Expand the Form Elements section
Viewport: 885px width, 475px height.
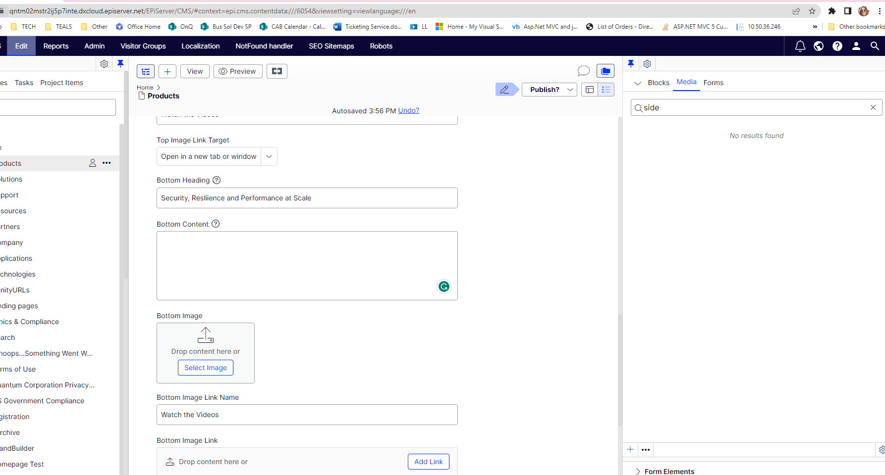(x=638, y=472)
